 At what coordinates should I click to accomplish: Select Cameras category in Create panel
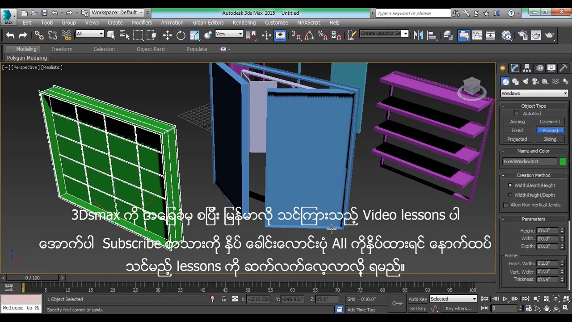[535, 81]
